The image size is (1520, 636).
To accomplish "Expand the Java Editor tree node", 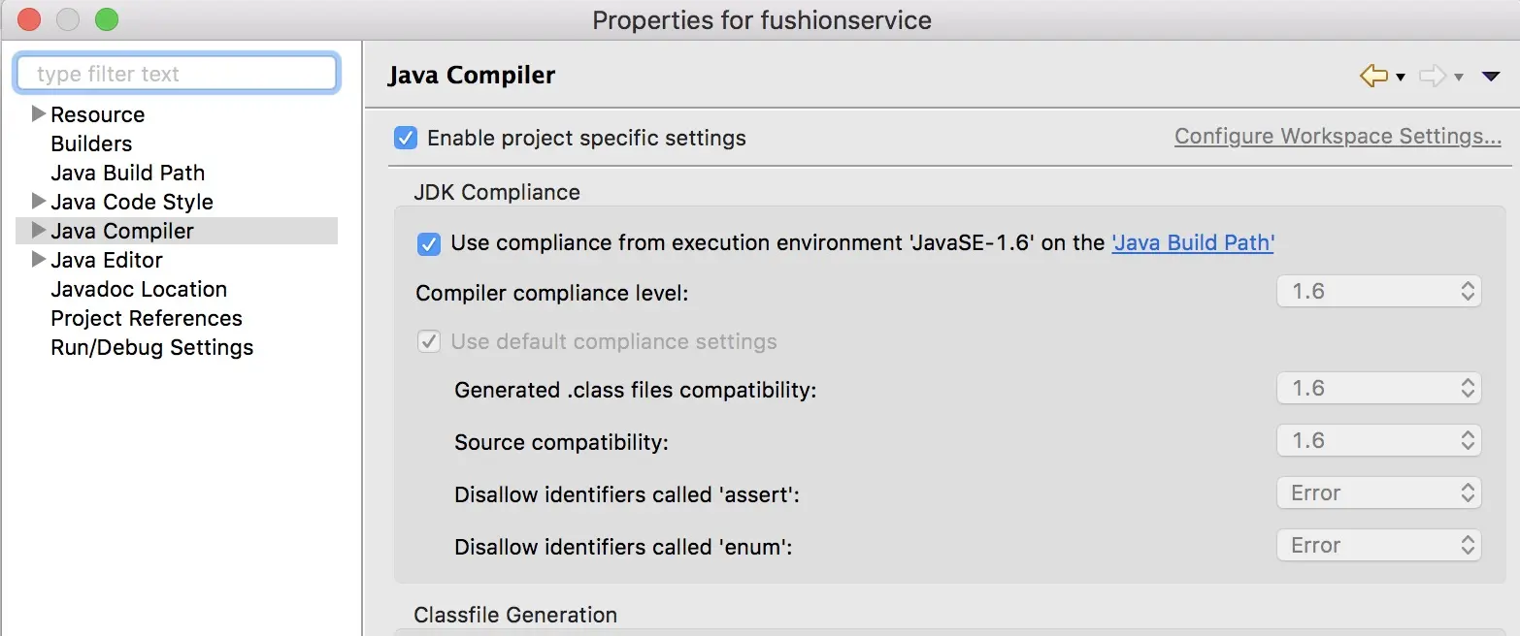I will point(39,259).
